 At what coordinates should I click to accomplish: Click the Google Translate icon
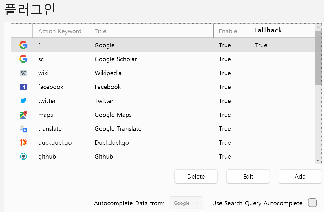point(23,128)
